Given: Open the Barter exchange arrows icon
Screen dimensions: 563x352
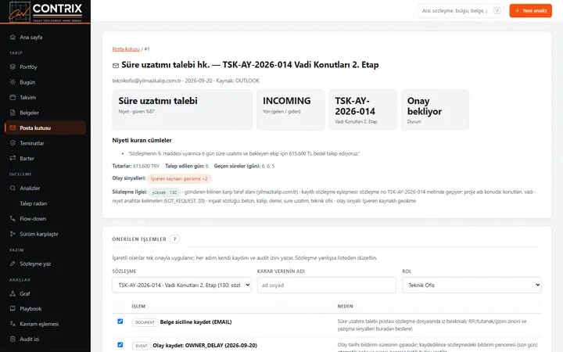Looking at the screenshot, I should pos(13,158).
